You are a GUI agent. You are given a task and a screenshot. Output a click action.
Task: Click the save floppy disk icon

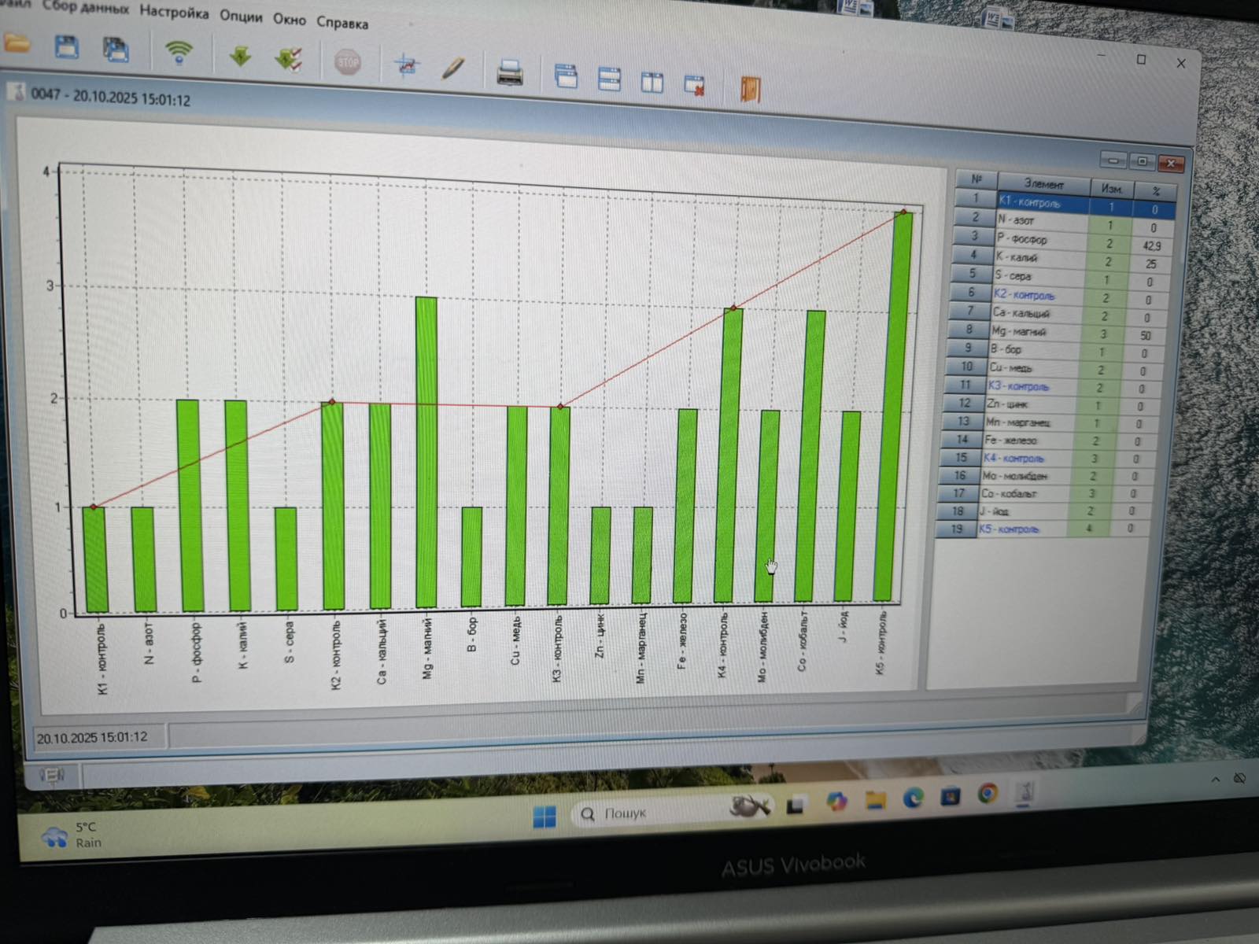click(x=67, y=47)
